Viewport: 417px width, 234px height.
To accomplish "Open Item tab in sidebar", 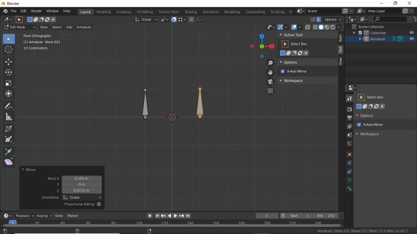I will click(340, 38).
